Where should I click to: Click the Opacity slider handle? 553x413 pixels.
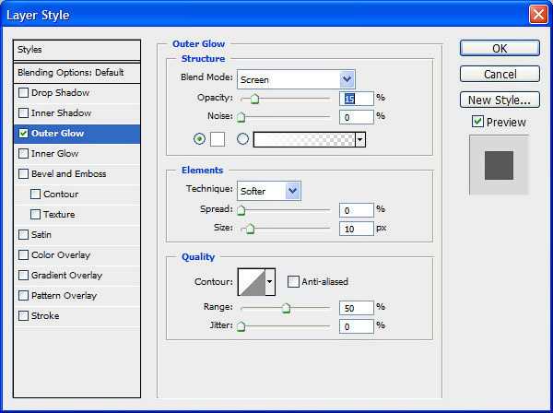pos(254,100)
